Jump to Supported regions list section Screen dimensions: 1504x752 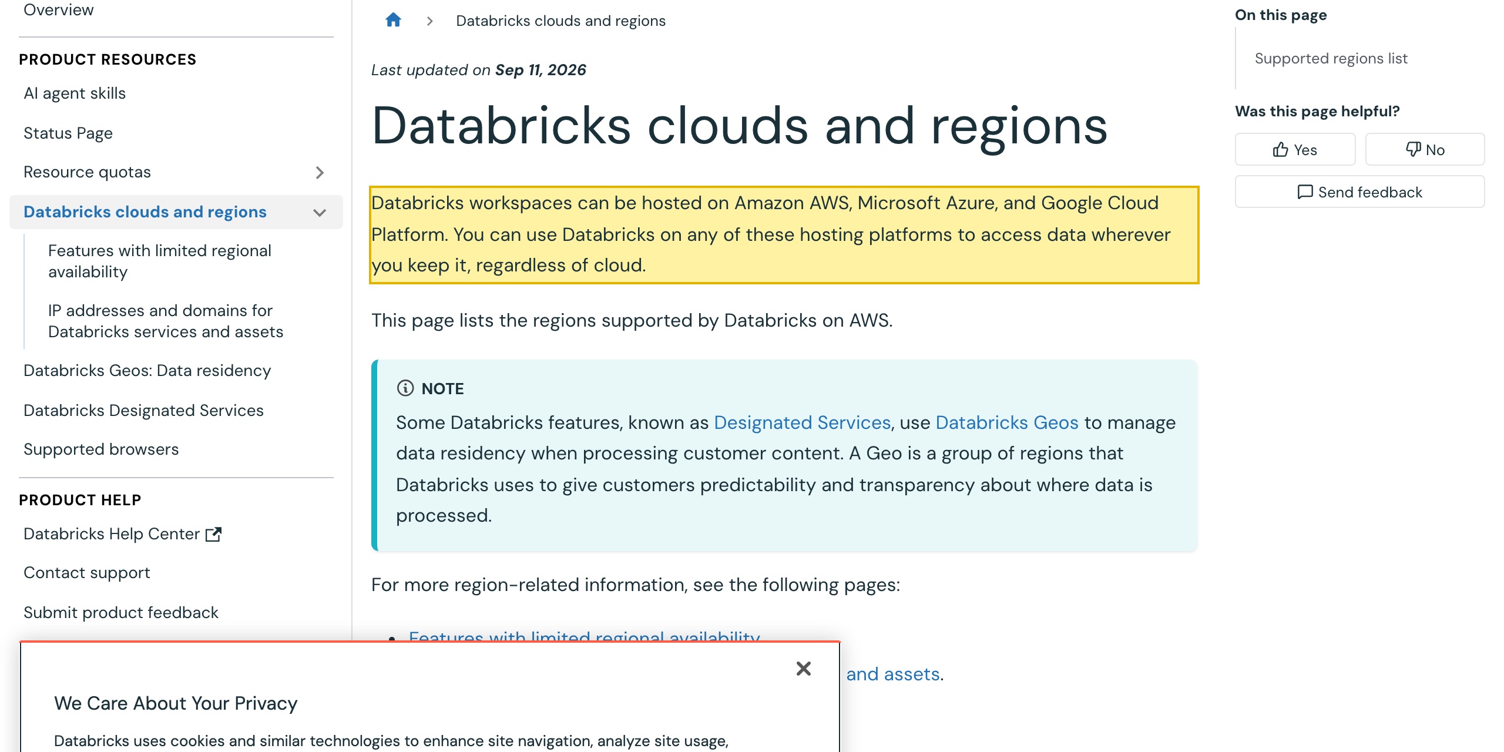[1331, 59]
